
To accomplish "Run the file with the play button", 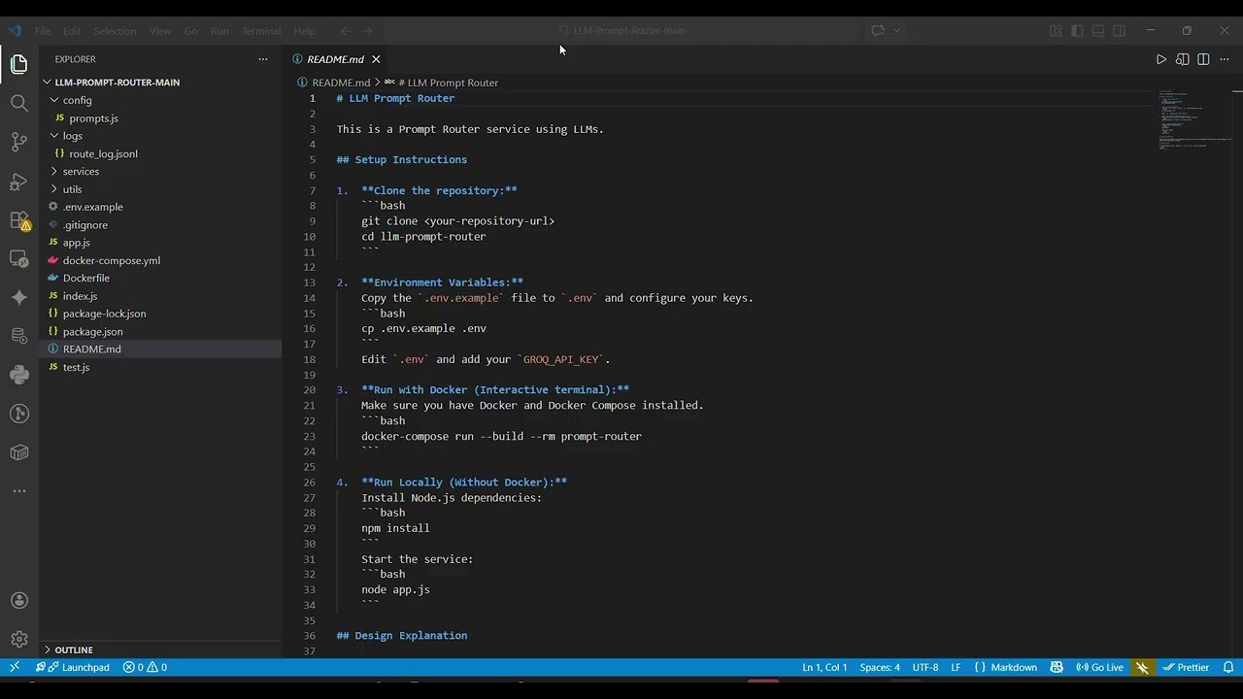I will point(1160,59).
